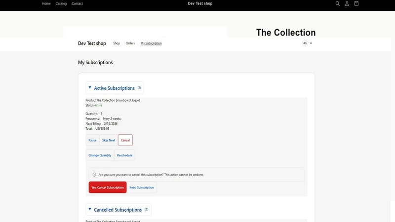Click Change Quantity button

(100, 155)
